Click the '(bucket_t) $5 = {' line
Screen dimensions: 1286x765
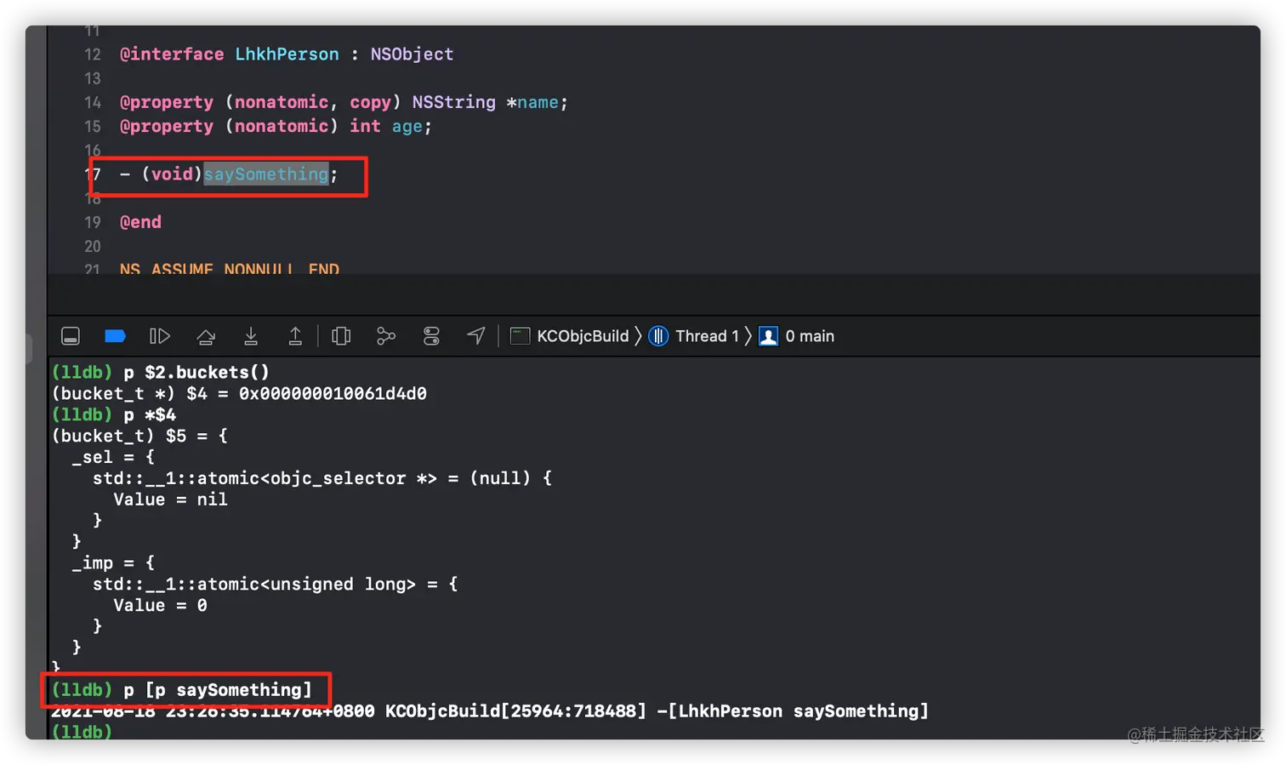tap(139, 437)
